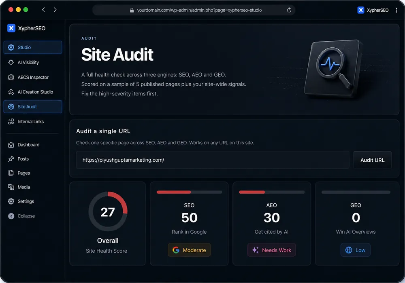This screenshot has width=405, height=283.
Task: Click the GEO score value 0
Action: pos(356,218)
